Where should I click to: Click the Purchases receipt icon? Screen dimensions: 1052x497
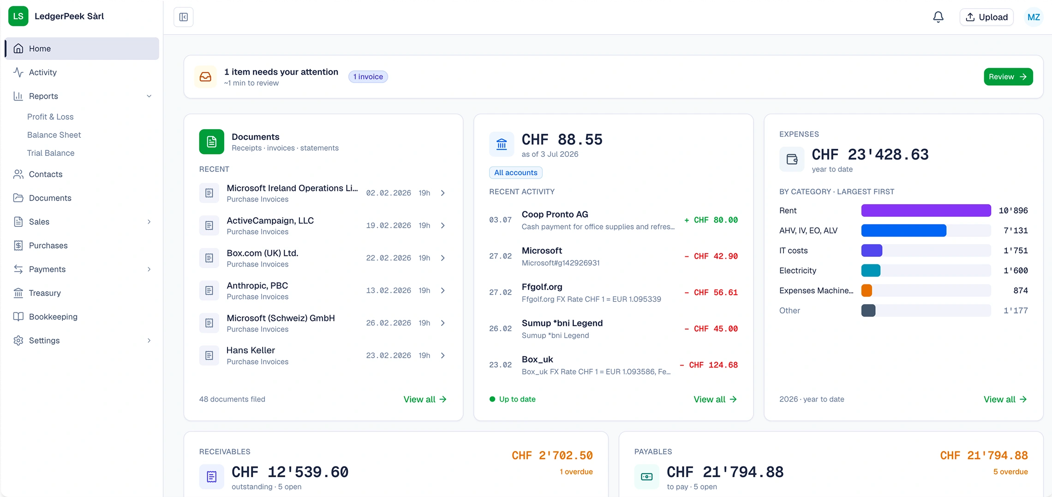18,245
